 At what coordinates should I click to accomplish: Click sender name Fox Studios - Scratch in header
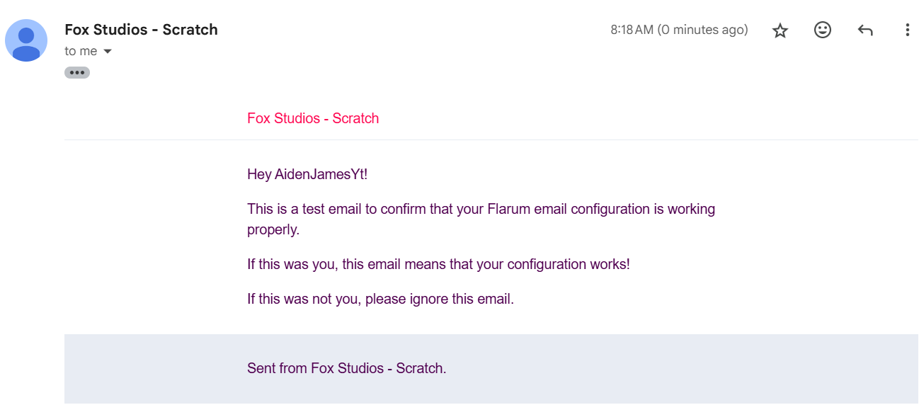[x=141, y=30]
